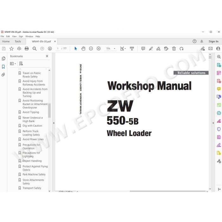
Task: Open the help question mark icon
Action: tap(194, 41)
